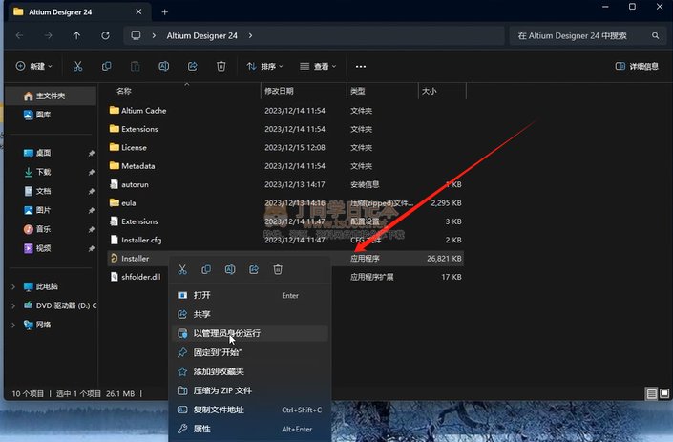
Task: Choose 以管理员身份运行 from the context menu
Action: (x=226, y=333)
